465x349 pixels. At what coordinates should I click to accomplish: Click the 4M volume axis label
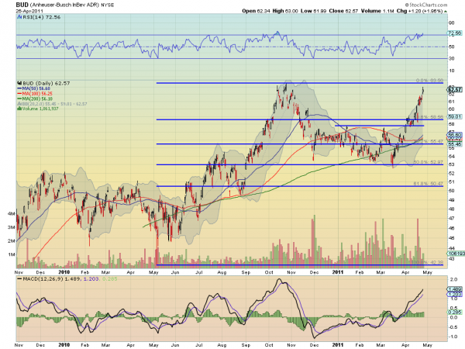point(11,214)
